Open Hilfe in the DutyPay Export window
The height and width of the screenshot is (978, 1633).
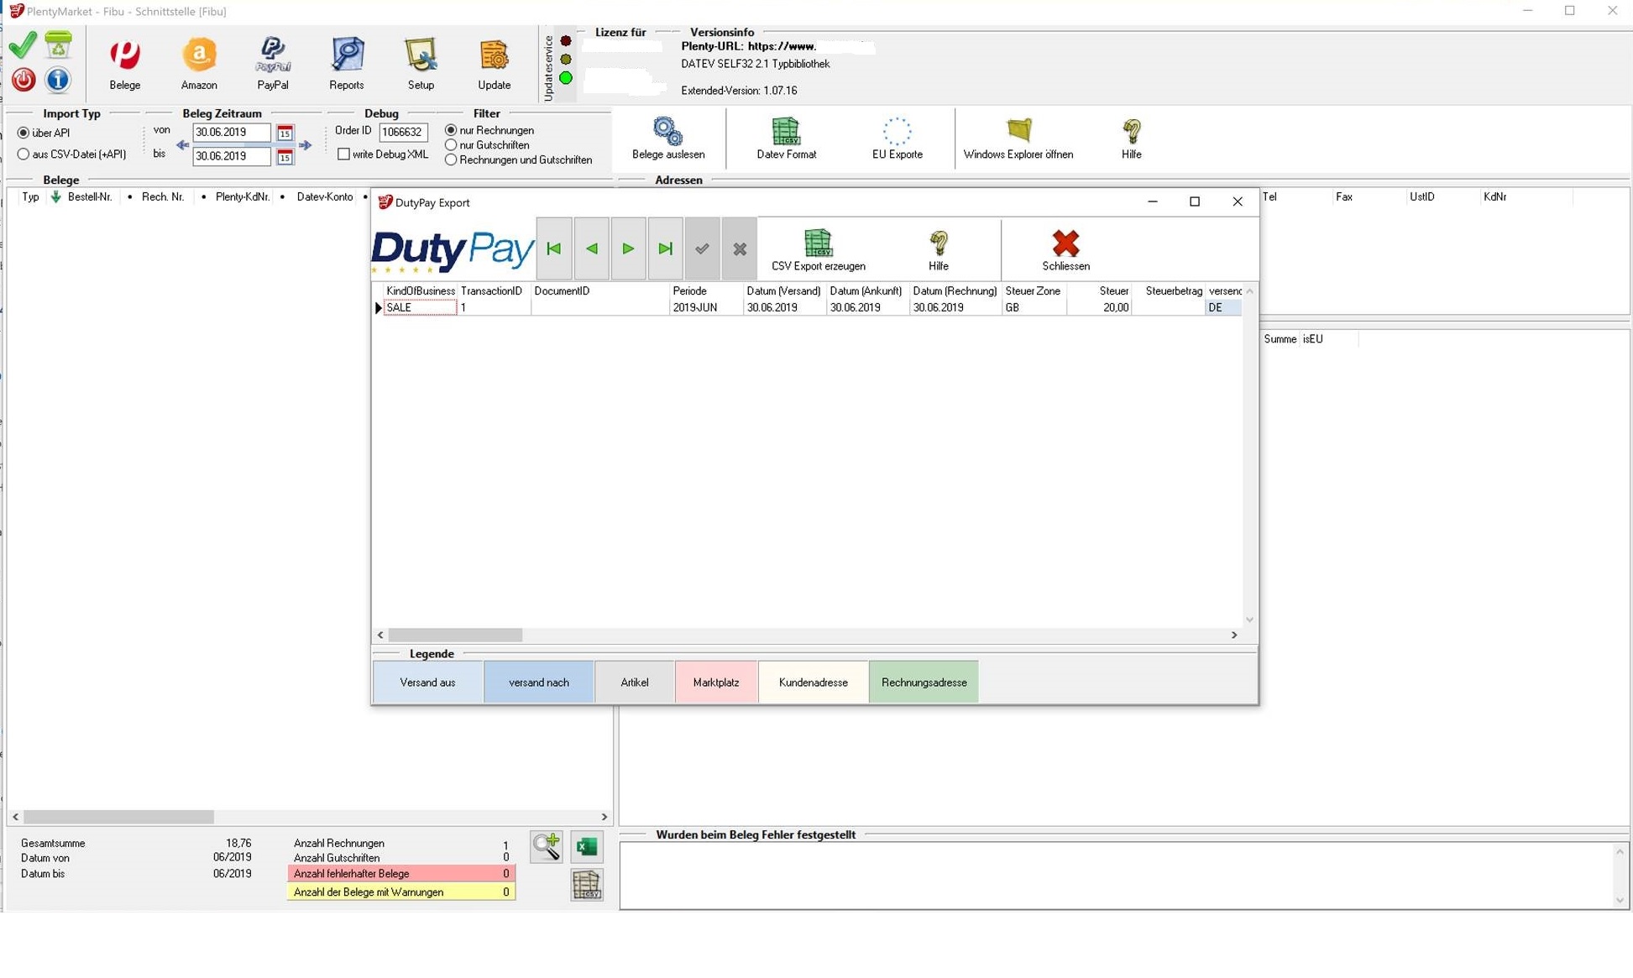(939, 250)
